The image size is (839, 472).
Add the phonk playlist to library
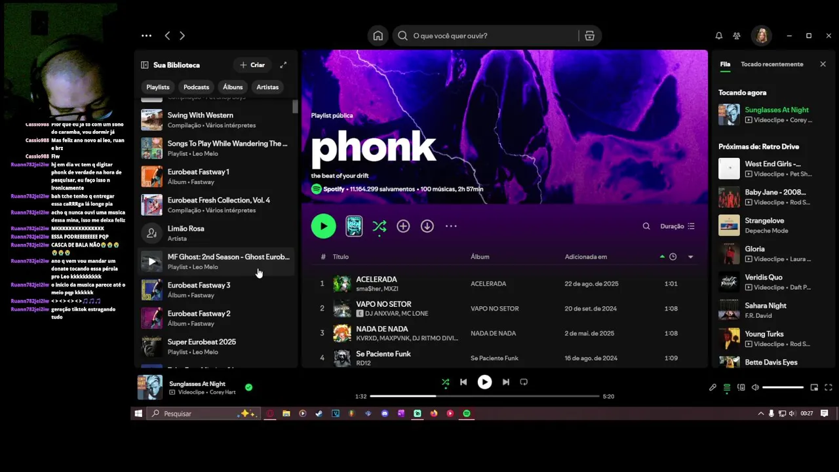click(403, 226)
